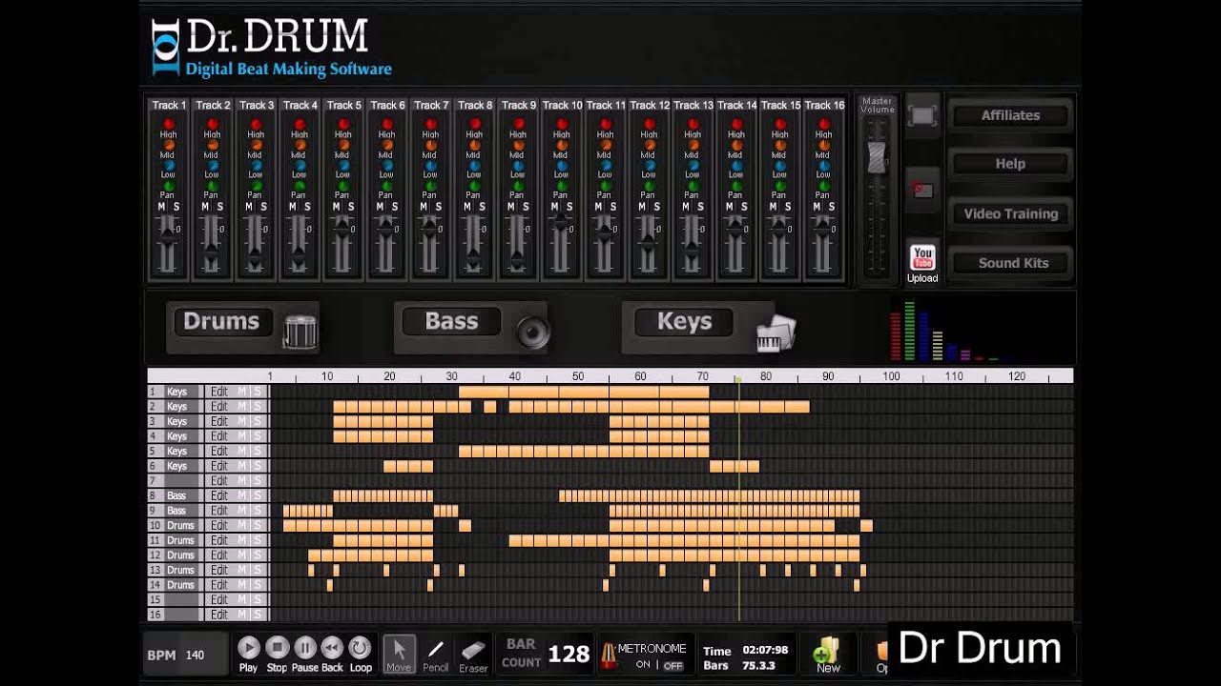Click Edit on row 12 Drums

[219, 555]
